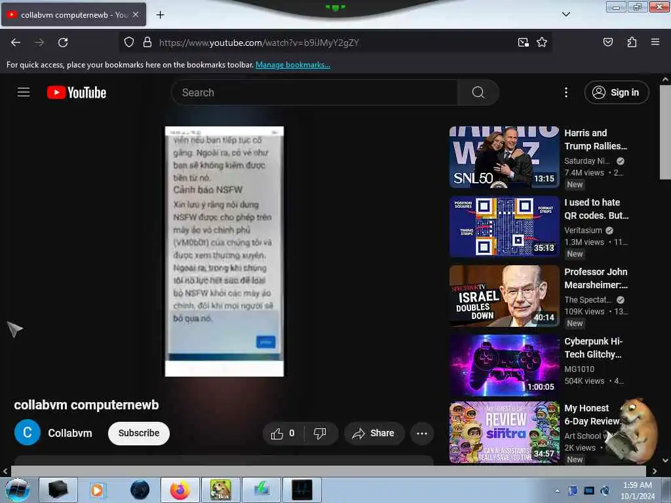Click the browser forward arrow
671x503 pixels.
click(39, 43)
